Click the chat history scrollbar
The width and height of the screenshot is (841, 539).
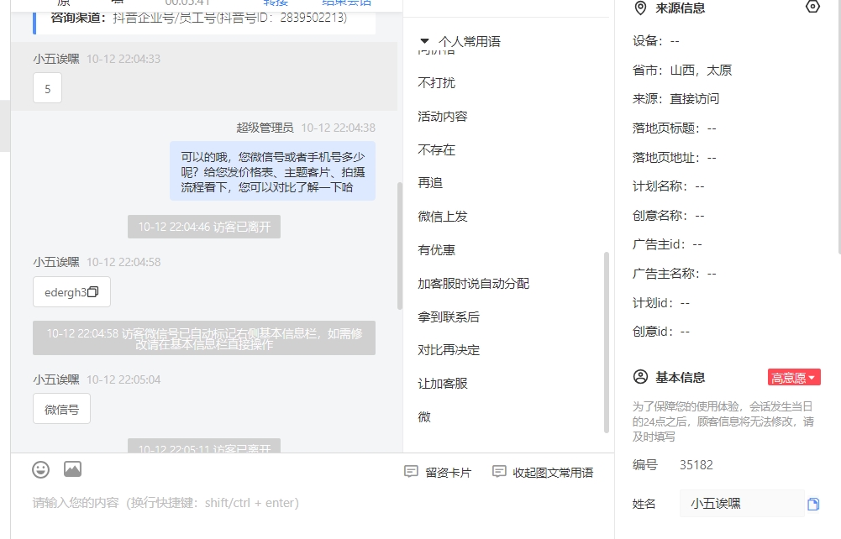point(400,245)
